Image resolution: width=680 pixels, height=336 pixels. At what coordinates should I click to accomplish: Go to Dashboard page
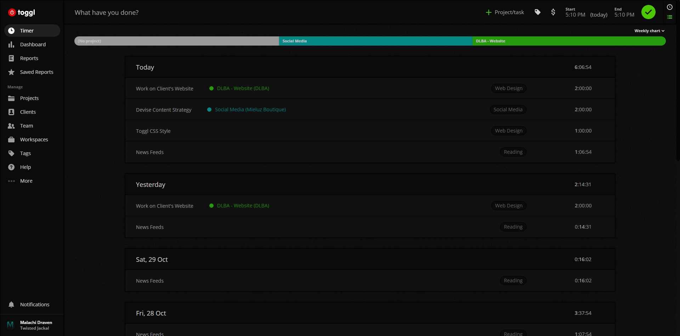pyautogui.click(x=33, y=45)
